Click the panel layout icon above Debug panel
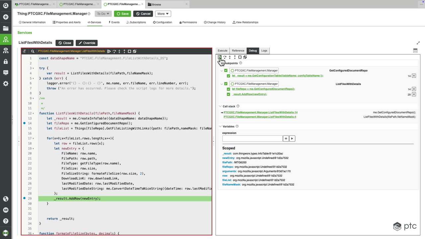The width and height of the screenshot is (425, 239). (415, 51)
